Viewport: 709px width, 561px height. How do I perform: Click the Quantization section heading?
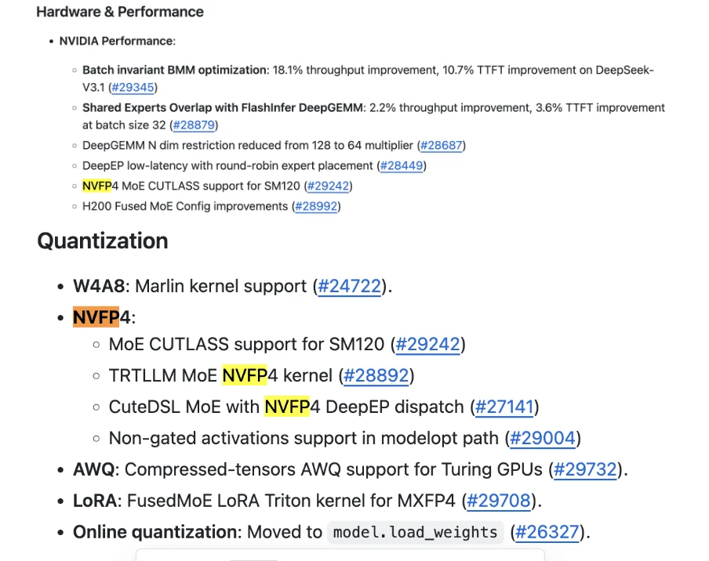pyautogui.click(x=103, y=241)
